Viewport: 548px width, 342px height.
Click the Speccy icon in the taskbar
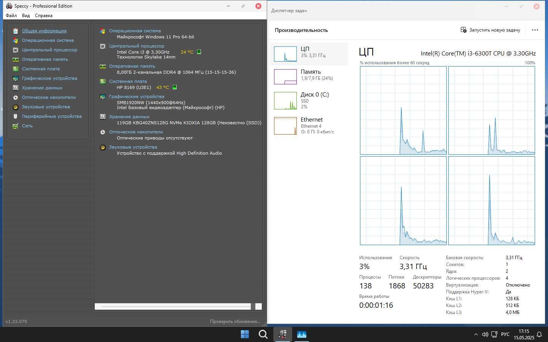282,334
